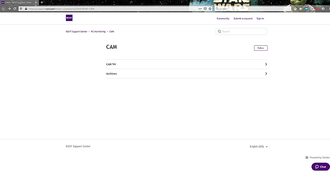Open the page actions three-dots menu
The image size is (330, 173).
point(200,9)
